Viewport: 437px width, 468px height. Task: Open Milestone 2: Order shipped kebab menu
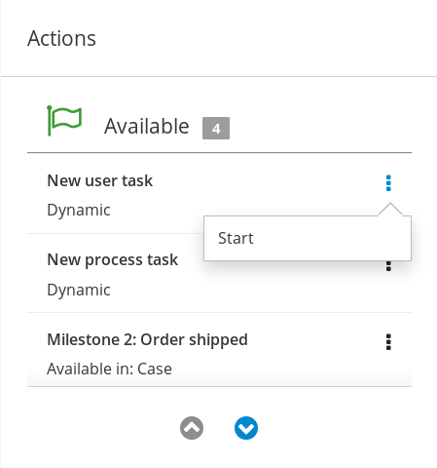(388, 342)
